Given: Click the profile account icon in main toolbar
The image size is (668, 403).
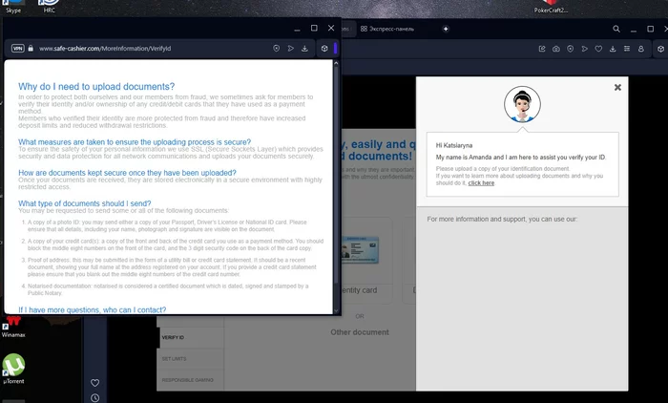Looking at the screenshot, I should 640,49.
